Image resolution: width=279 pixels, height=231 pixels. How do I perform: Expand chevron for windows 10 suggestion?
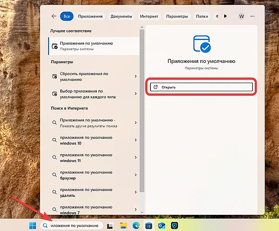pyautogui.click(x=135, y=140)
